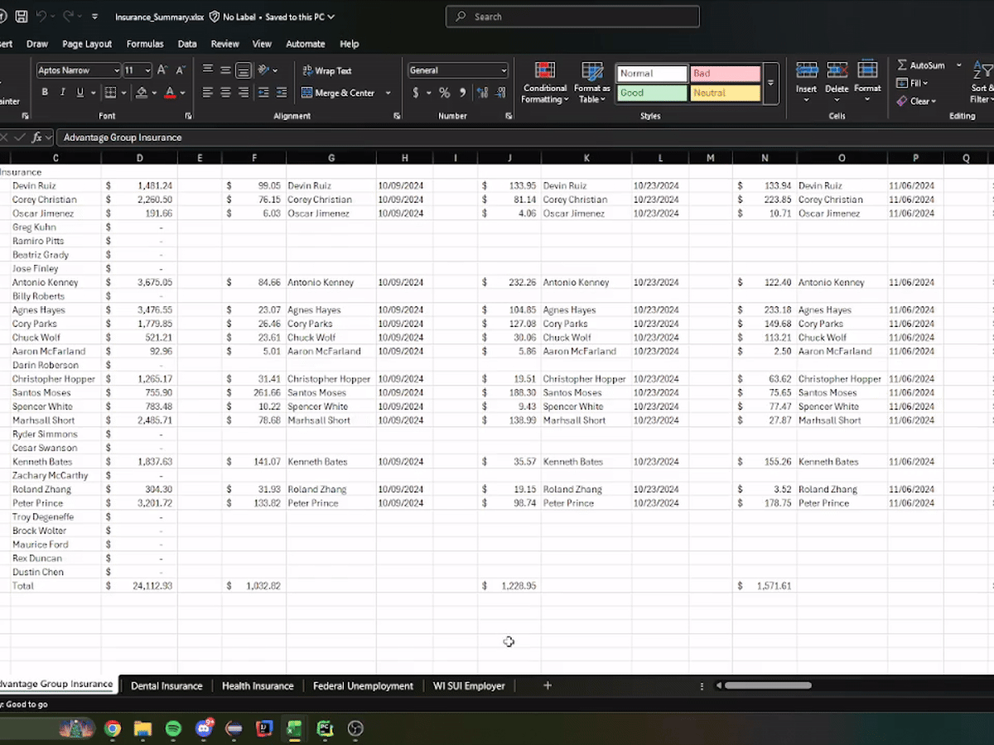This screenshot has width=994, height=745.
Task: Click the Delete Cells icon
Action: click(x=837, y=80)
